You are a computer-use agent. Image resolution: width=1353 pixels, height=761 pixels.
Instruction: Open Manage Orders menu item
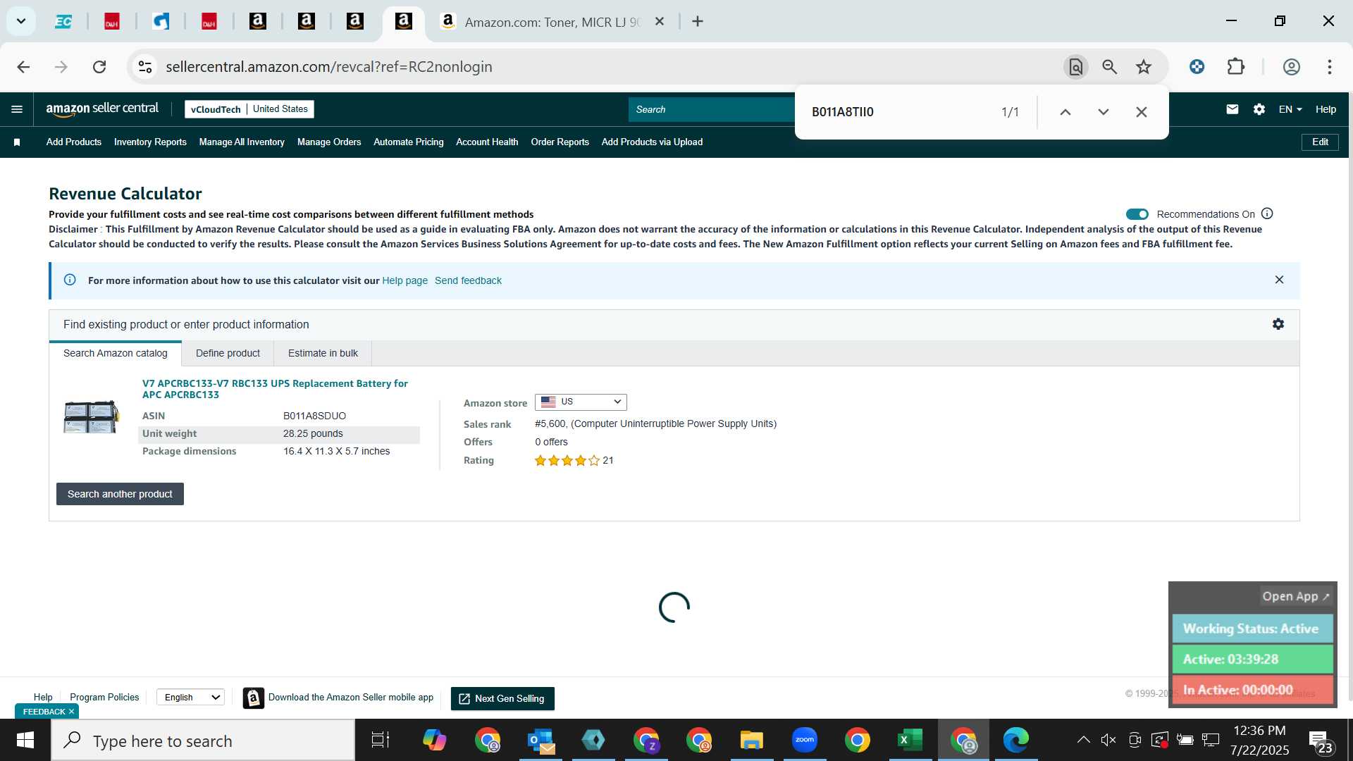[x=329, y=142]
